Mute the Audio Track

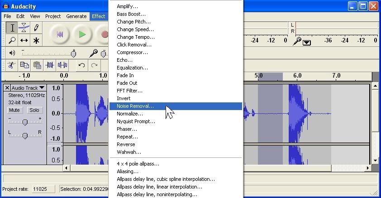tap(14, 110)
